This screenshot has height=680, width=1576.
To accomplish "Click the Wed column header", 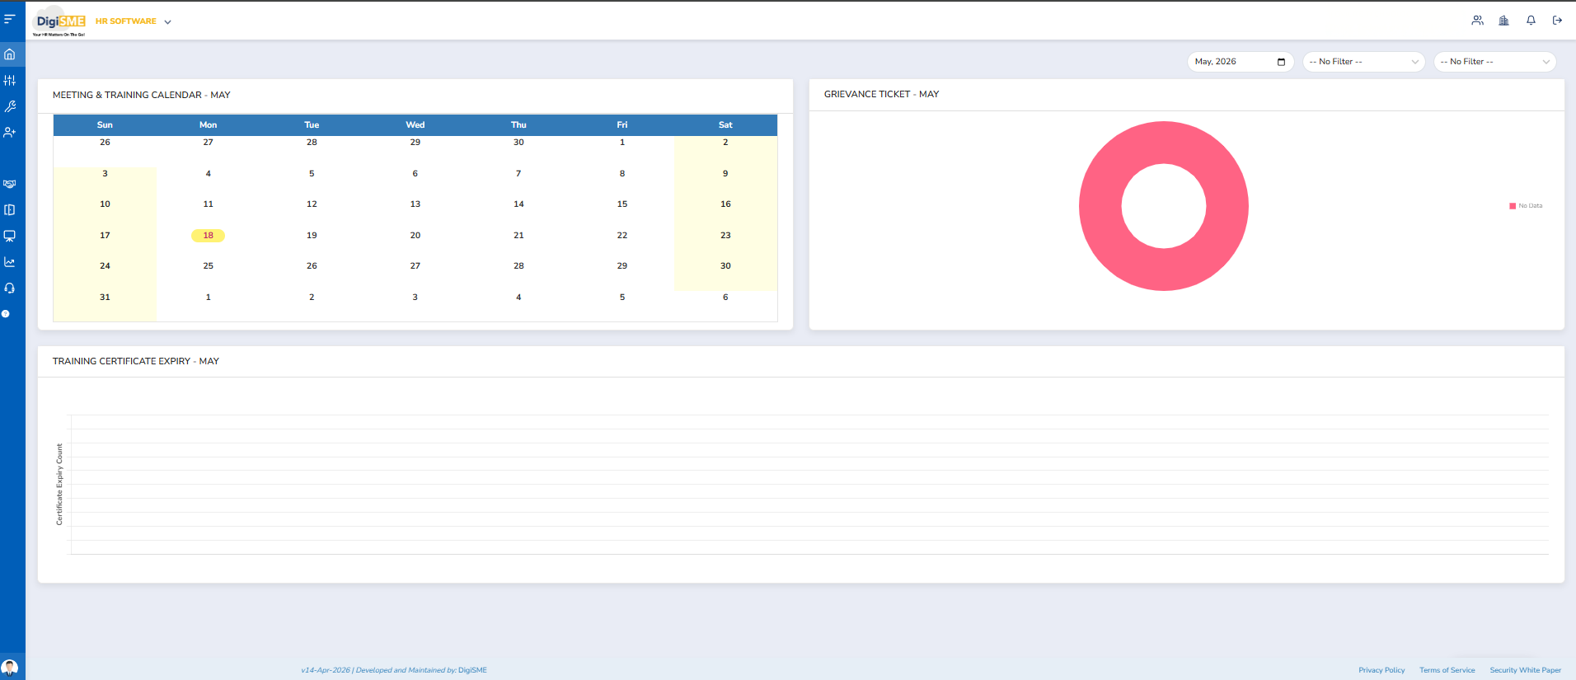I will [415, 125].
